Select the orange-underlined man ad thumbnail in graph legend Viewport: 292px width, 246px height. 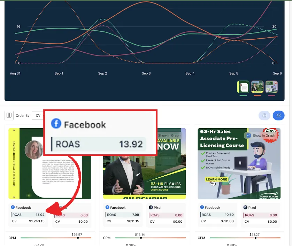[258, 87]
